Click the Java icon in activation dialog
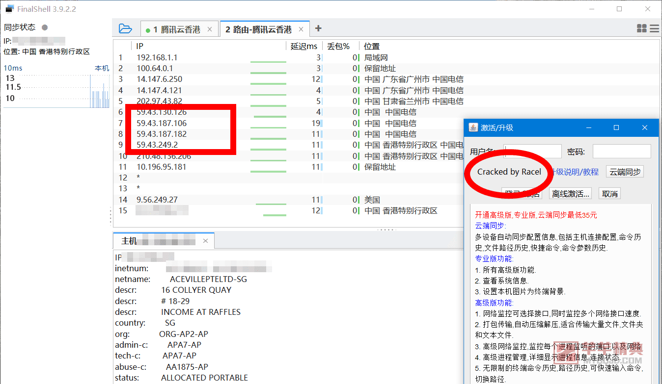This screenshot has height=384, width=662. pyautogui.click(x=473, y=128)
